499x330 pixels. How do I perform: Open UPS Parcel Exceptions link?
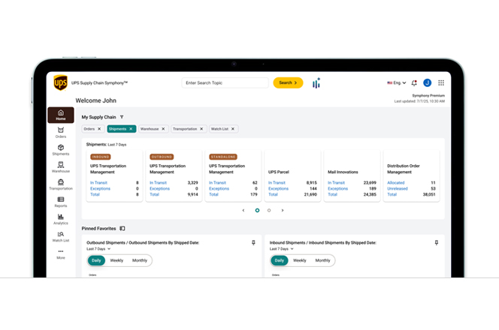[x=278, y=189]
